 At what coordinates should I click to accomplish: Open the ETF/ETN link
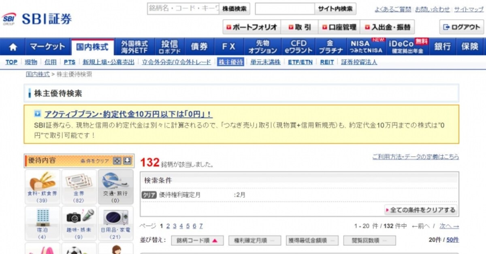click(301, 62)
